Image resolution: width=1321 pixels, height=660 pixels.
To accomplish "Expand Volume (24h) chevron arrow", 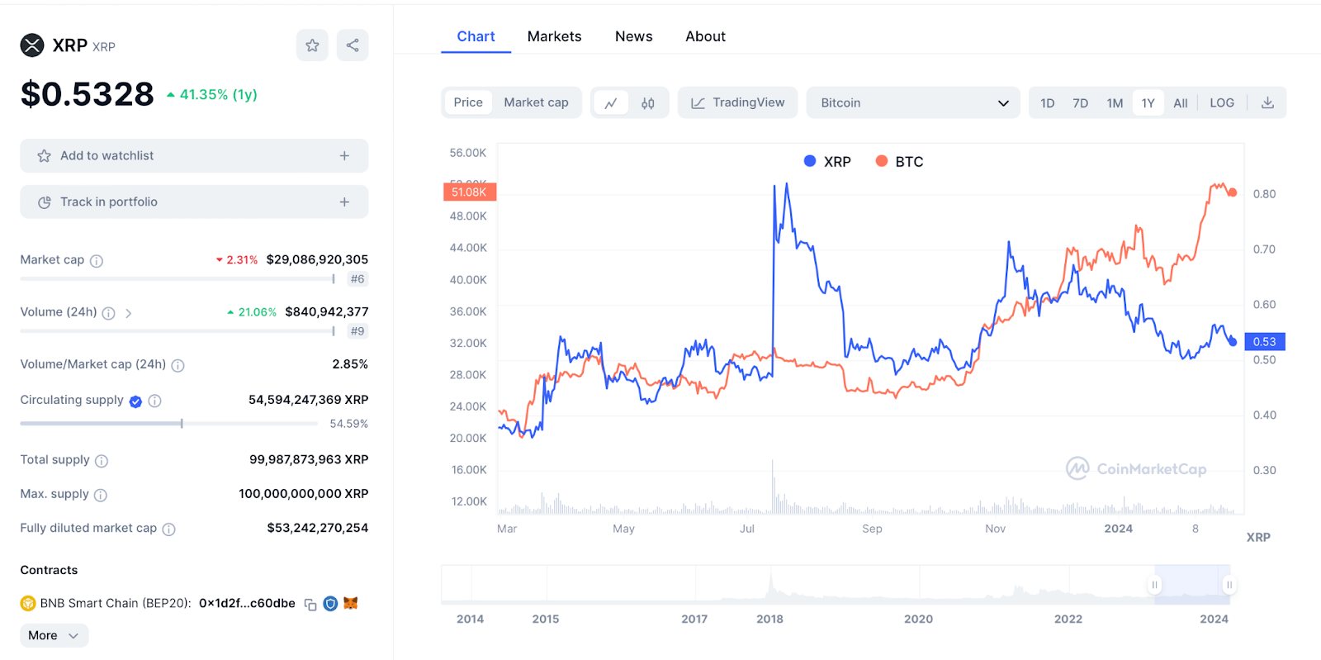I will pos(129,313).
